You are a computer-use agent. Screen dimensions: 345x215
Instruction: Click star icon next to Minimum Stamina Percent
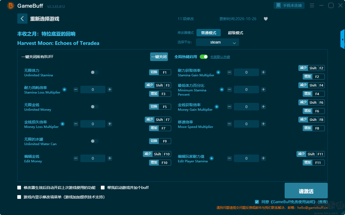tap(222, 89)
